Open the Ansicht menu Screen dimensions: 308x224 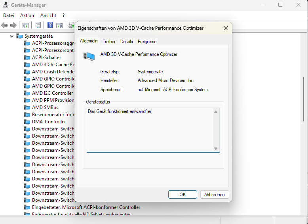pyautogui.click(x=48, y=15)
